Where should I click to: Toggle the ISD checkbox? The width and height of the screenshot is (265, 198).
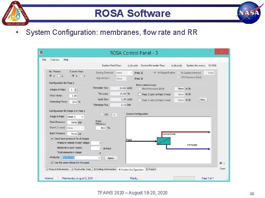[x=102, y=114]
